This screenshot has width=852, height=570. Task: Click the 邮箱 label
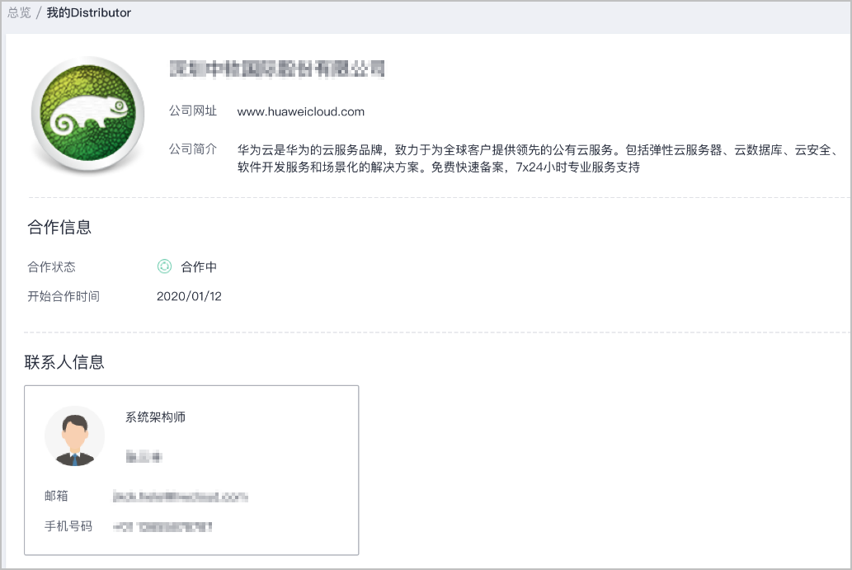[x=56, y=496]
